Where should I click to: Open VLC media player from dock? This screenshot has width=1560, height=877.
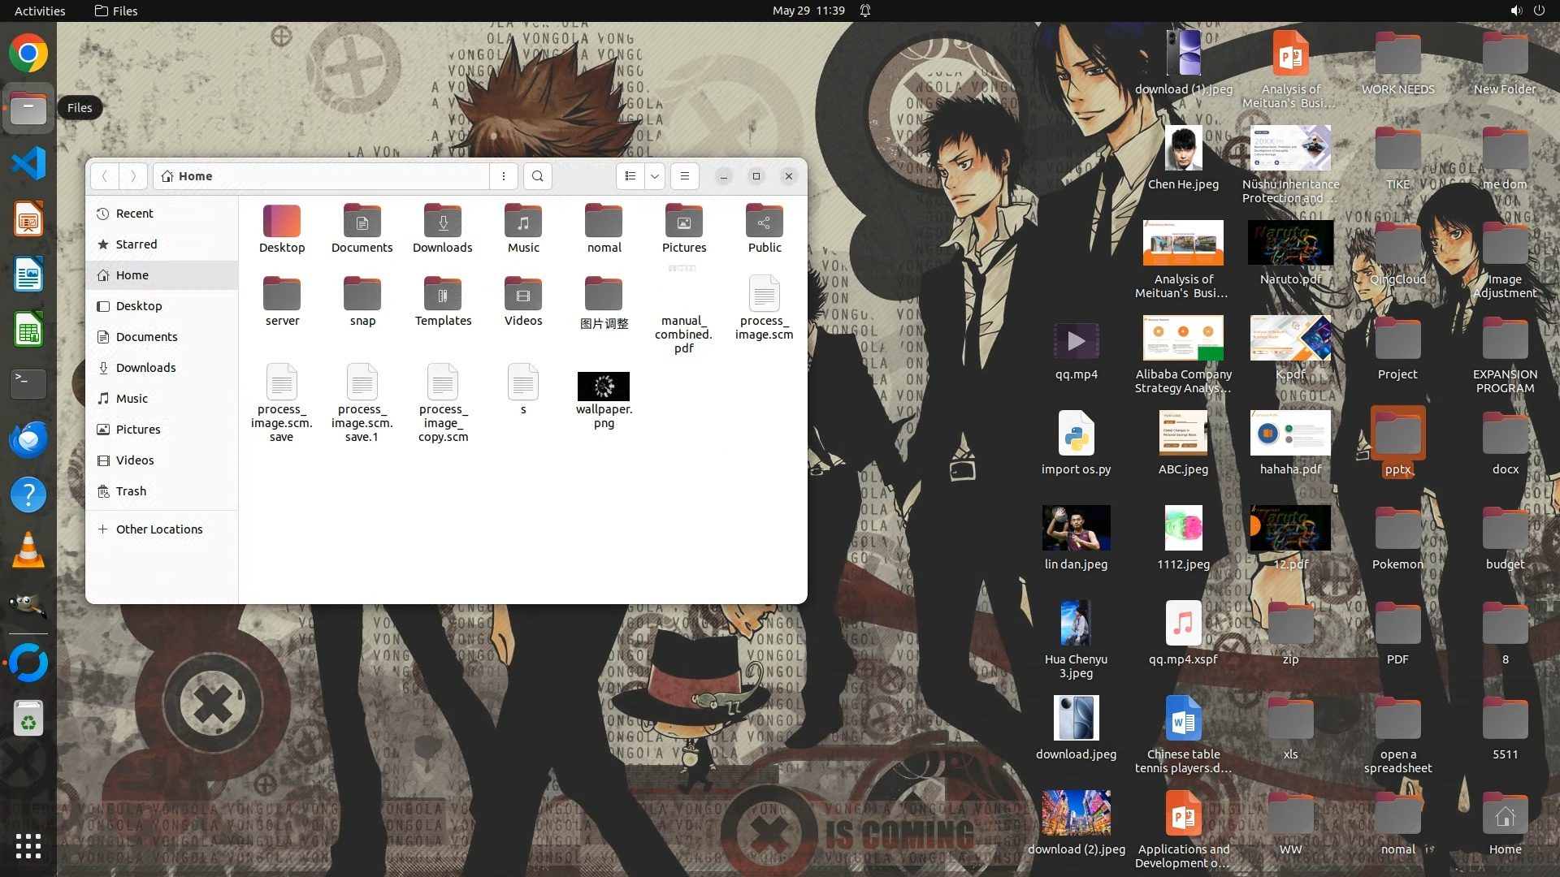[28, 551]
